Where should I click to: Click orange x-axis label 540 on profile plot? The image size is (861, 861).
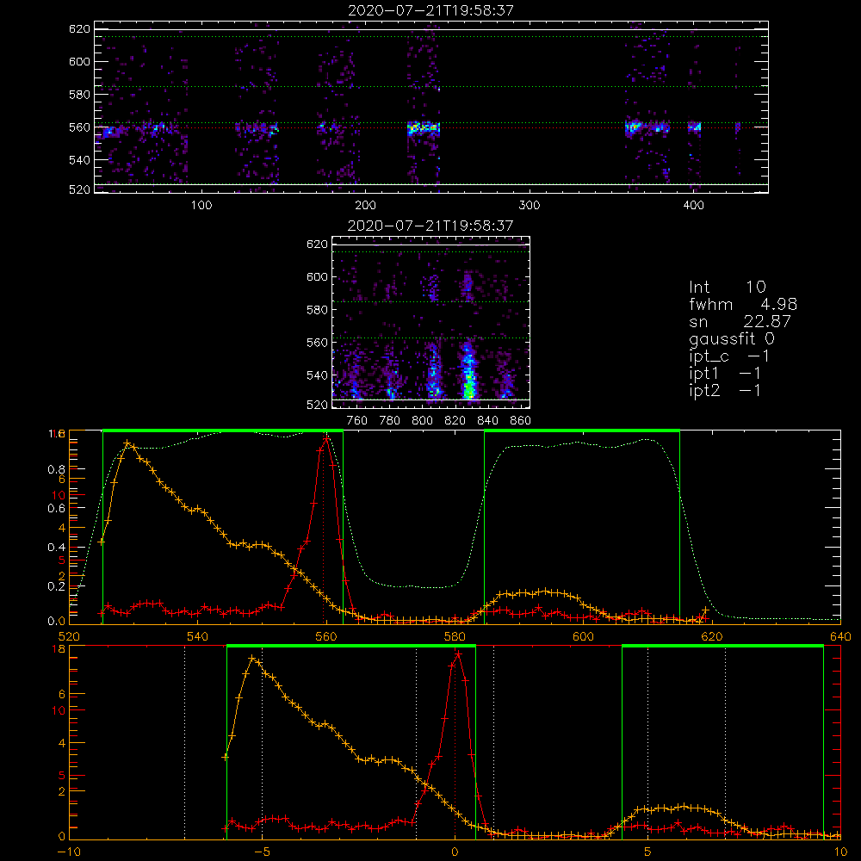tap(197, 637)
